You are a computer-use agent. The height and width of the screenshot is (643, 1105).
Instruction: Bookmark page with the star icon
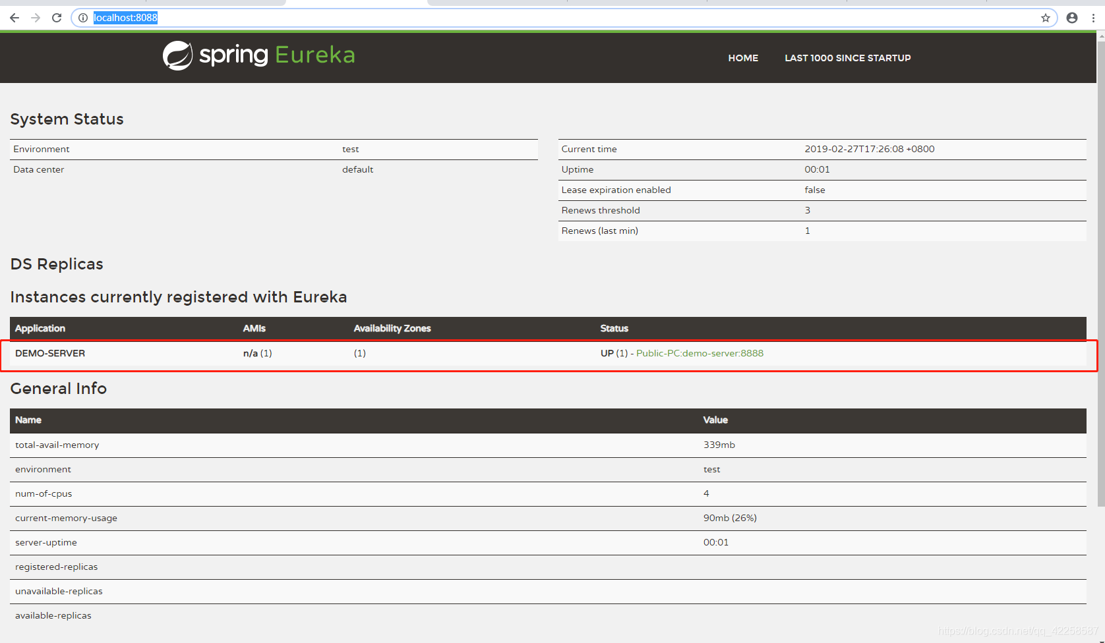(x=1046, y=18)
